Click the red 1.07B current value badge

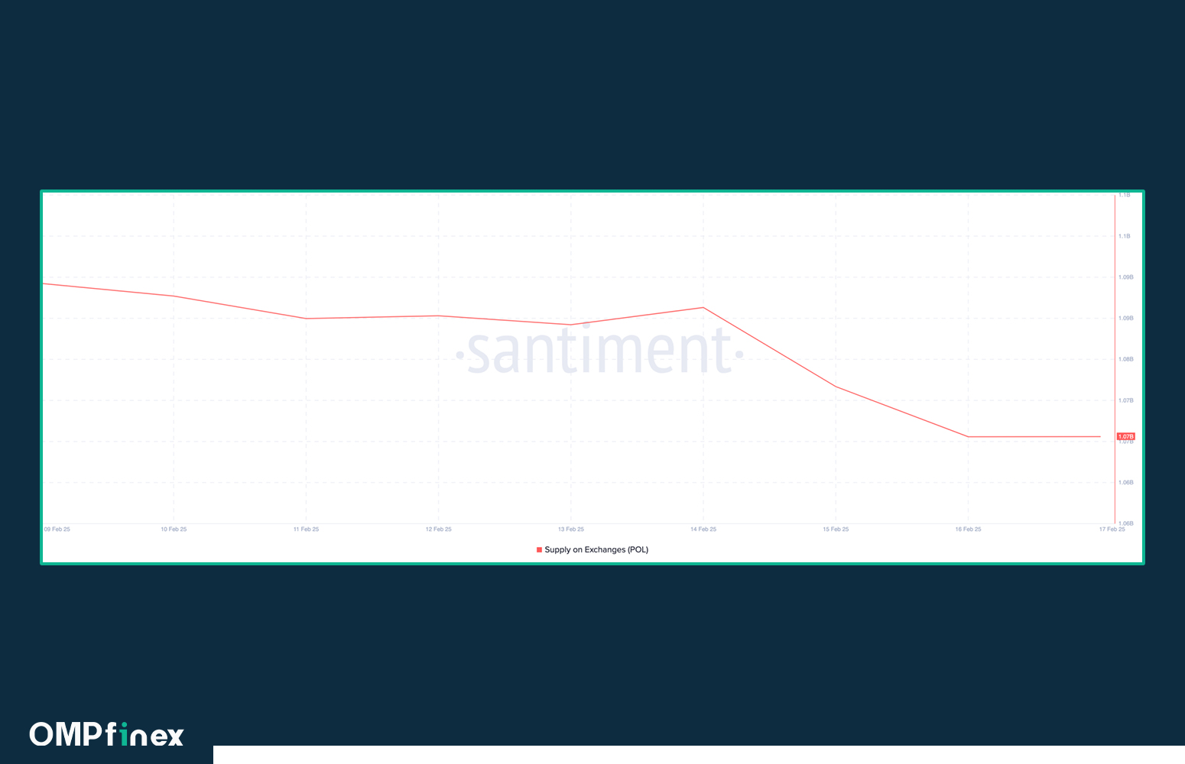(1125, 436)
